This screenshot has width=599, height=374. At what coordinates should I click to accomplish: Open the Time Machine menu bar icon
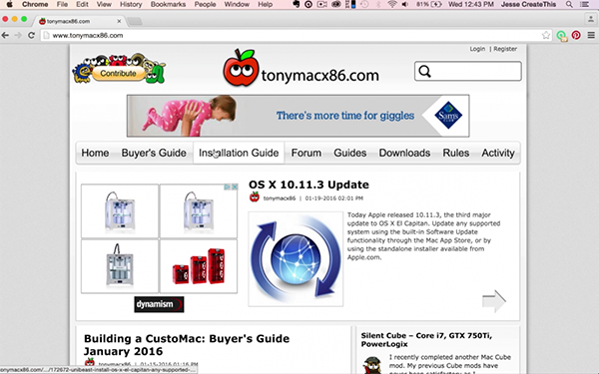click(x=364, y=5)
